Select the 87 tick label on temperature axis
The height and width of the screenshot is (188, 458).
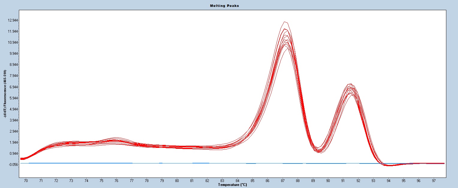[x=283, y=181]
